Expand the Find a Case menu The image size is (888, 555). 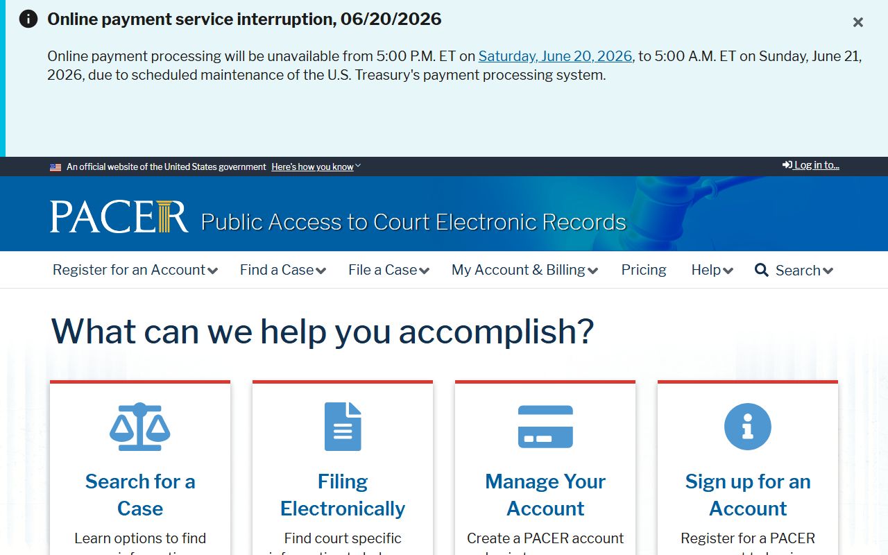[283, 270]
